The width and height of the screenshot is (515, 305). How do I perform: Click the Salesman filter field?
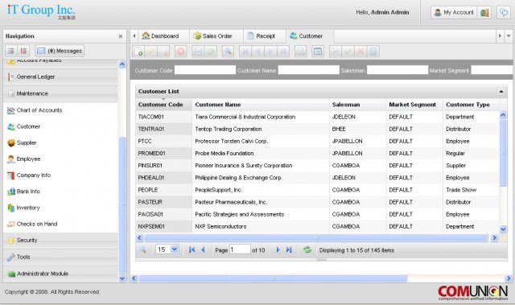(398, 70)
